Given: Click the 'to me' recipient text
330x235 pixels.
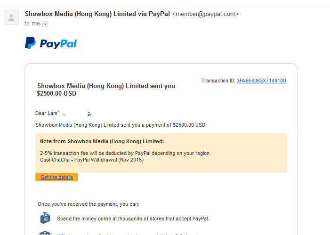Looking at the screenshot, I should point(32,24).
